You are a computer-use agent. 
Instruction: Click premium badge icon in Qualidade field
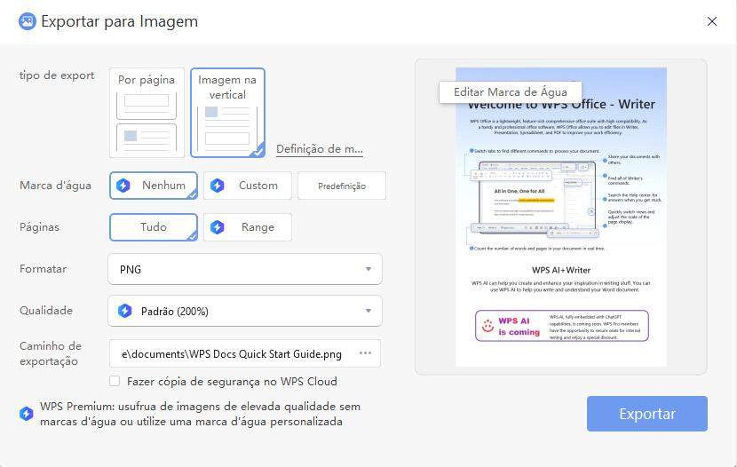pyautogui.click(x=125, y=311)
